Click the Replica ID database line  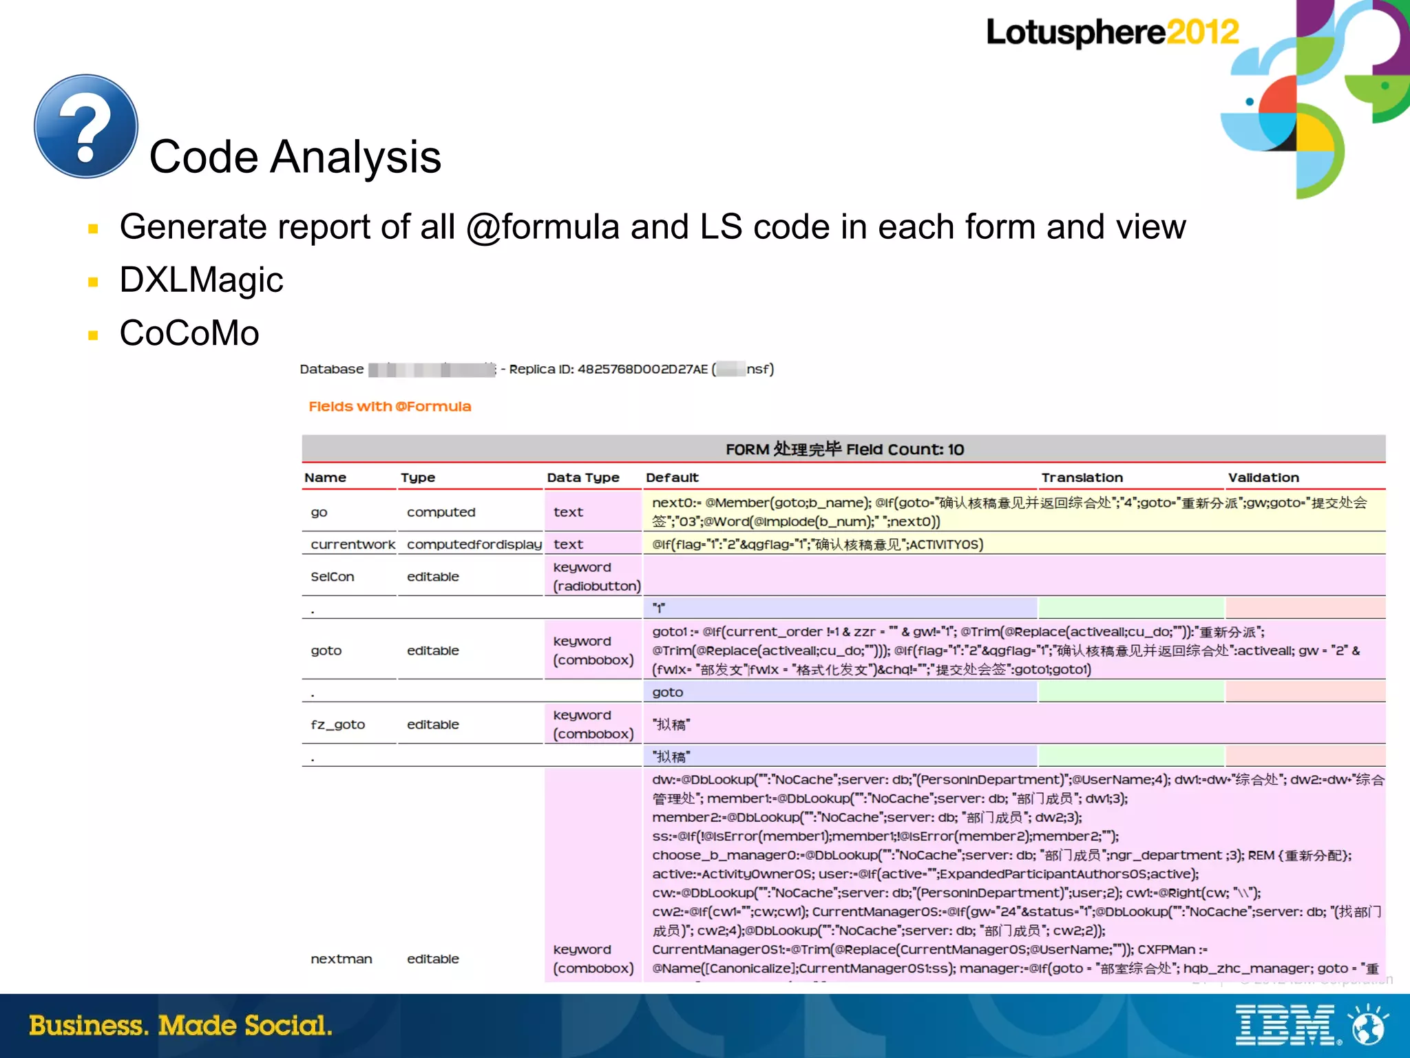[537, 369]
